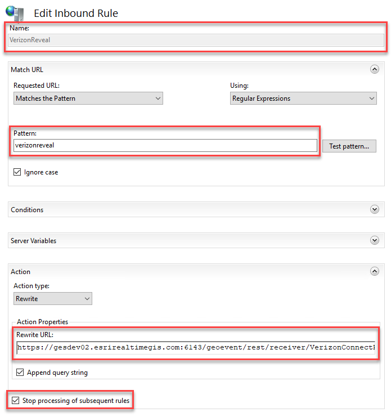Viewport: 391px width, 417px height.
Task: Click the Match URL section title
Action: [27, 70]
